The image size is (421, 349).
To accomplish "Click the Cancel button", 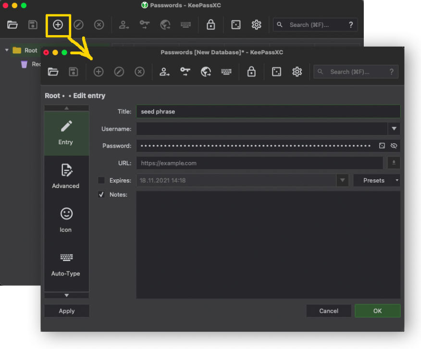I will click(329, 311).
